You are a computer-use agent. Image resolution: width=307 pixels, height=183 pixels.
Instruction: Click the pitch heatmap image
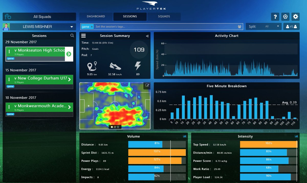coord(115,106)
